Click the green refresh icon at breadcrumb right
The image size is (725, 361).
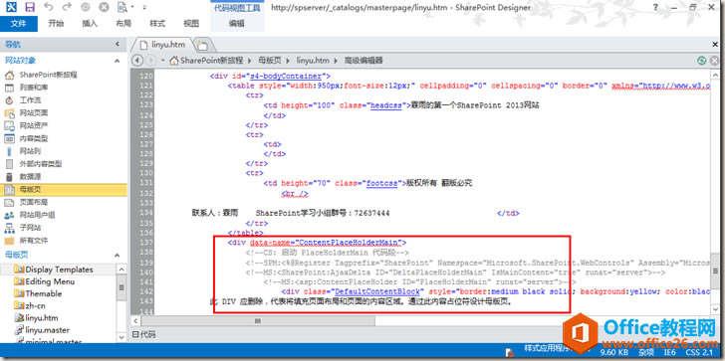(x=702, y=61)
